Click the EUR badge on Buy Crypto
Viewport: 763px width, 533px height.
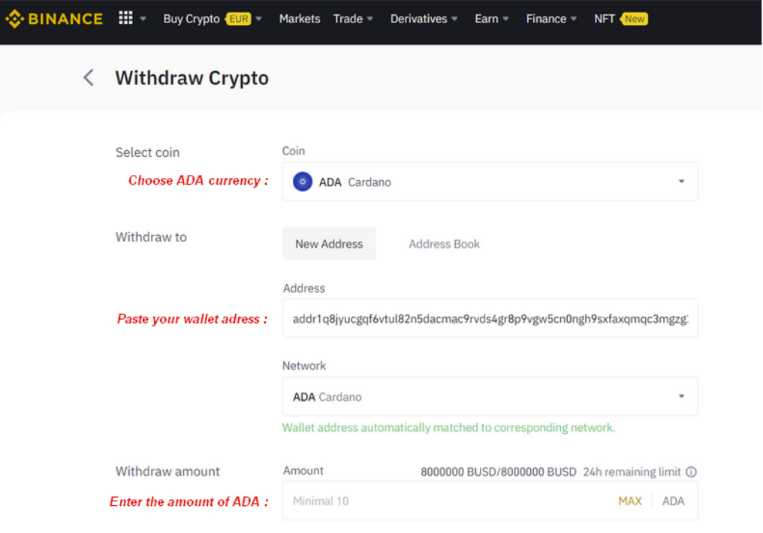point(239,19)
